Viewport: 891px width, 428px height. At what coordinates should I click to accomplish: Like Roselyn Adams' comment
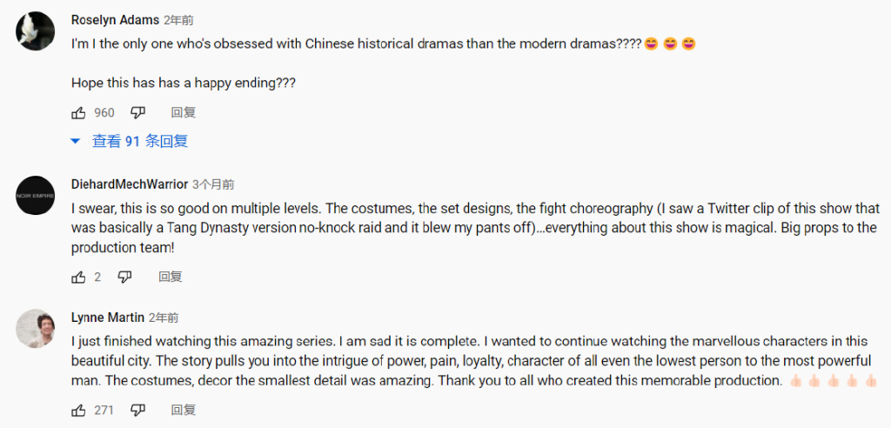(78, 112)
